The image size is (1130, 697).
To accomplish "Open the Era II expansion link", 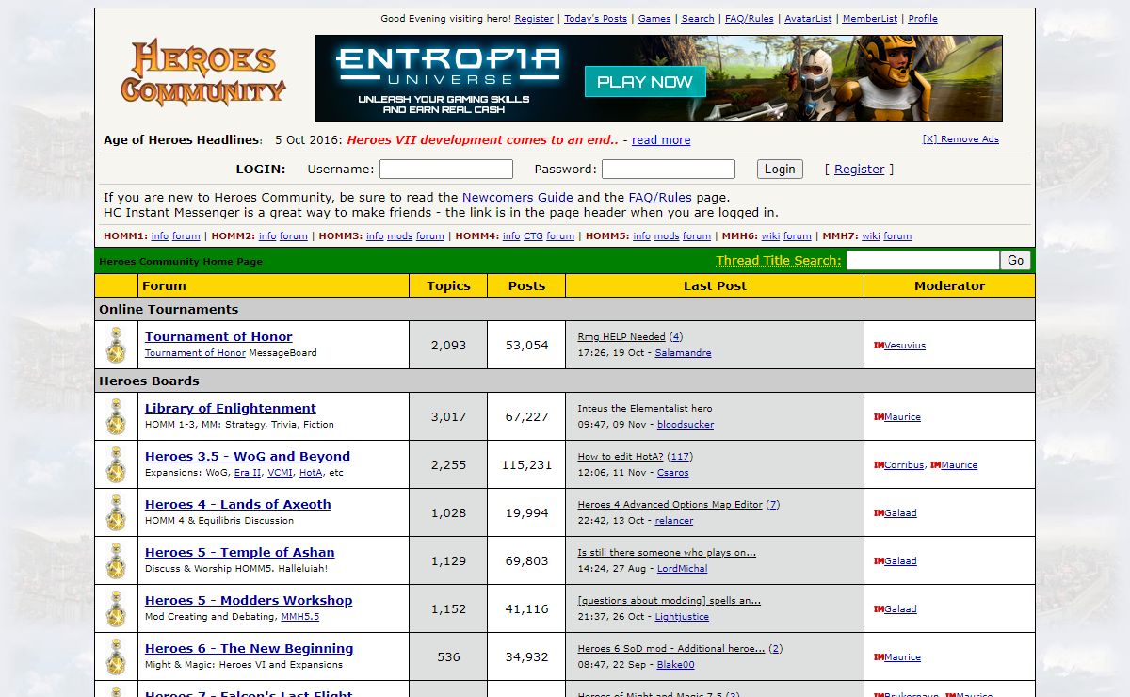I will tap(248, 473).
